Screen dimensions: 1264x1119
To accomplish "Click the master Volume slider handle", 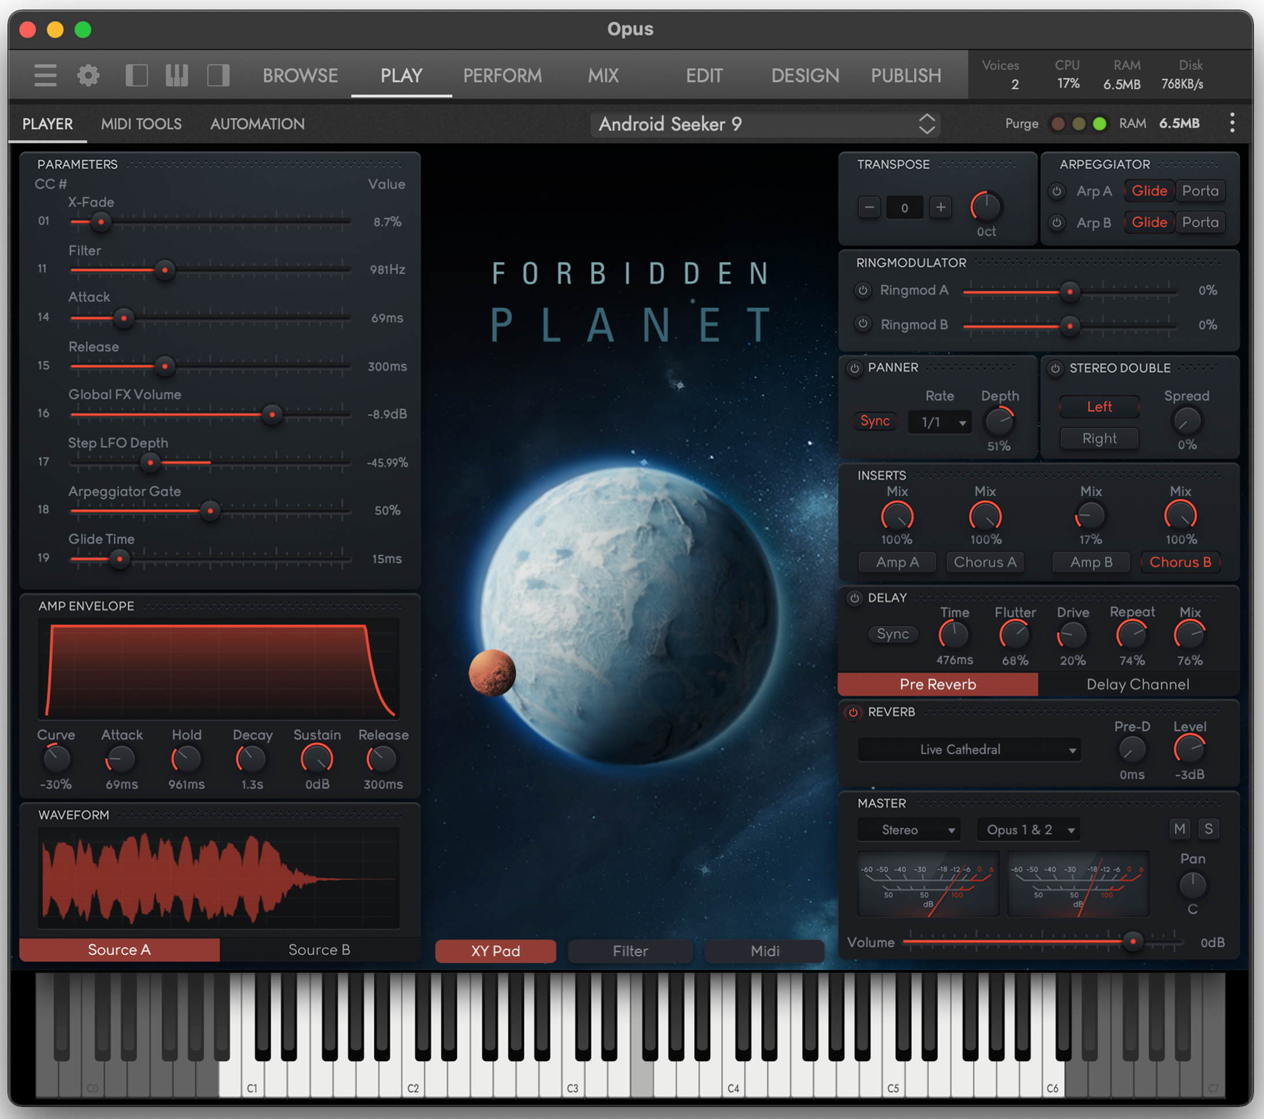I will (1132, 941).
